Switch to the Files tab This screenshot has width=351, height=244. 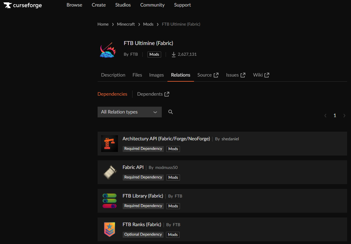(x=137, y=75)
